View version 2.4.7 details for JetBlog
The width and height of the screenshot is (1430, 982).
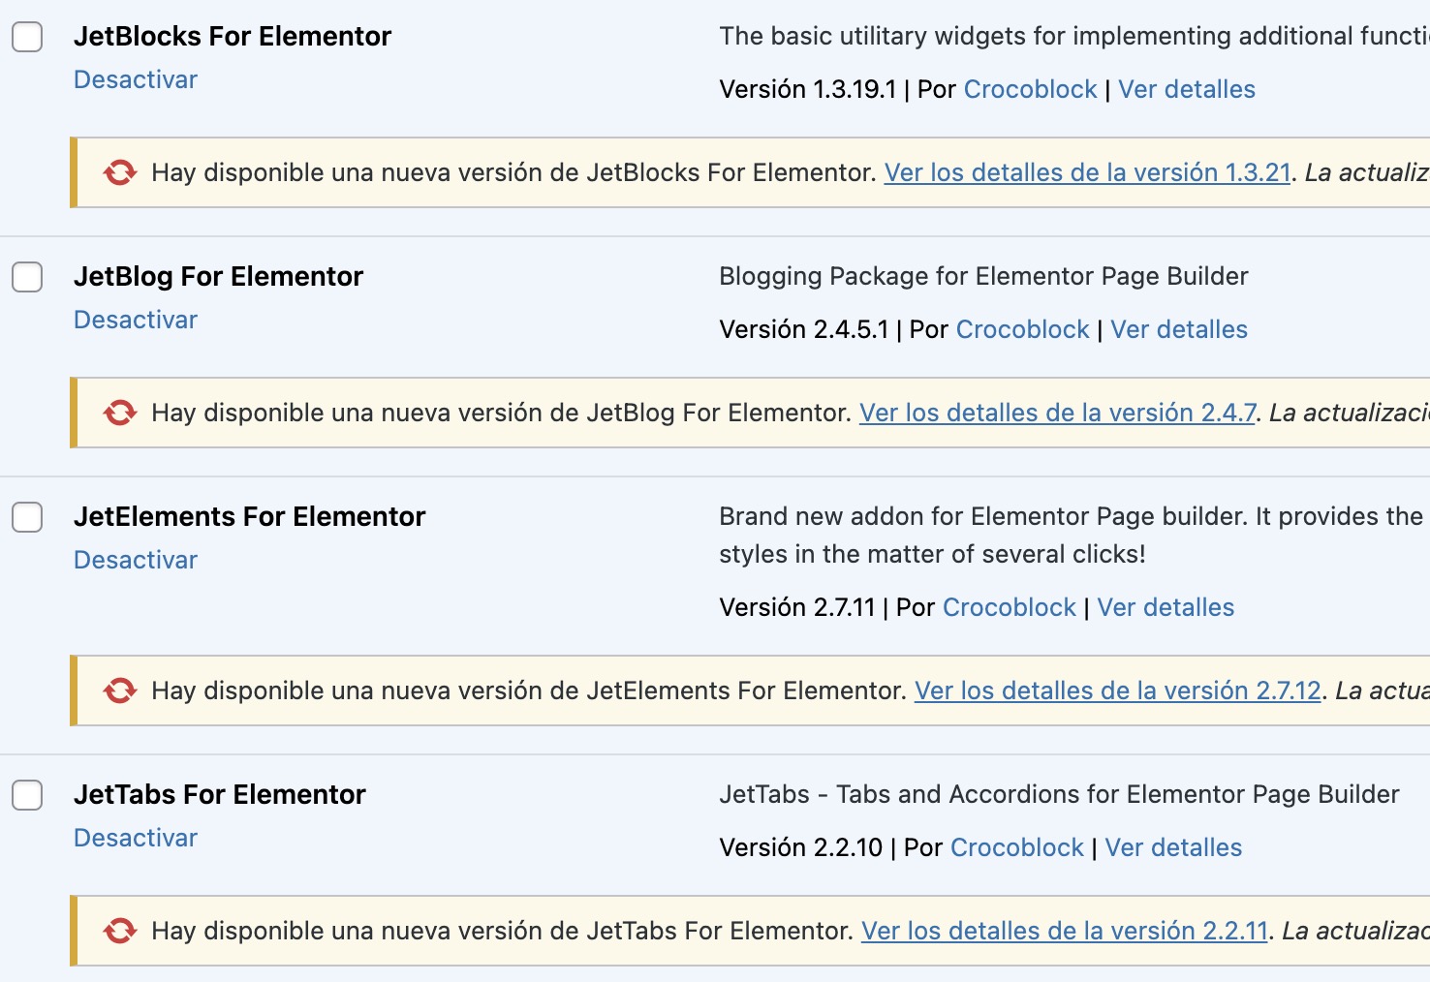[x=1057, y=413]
